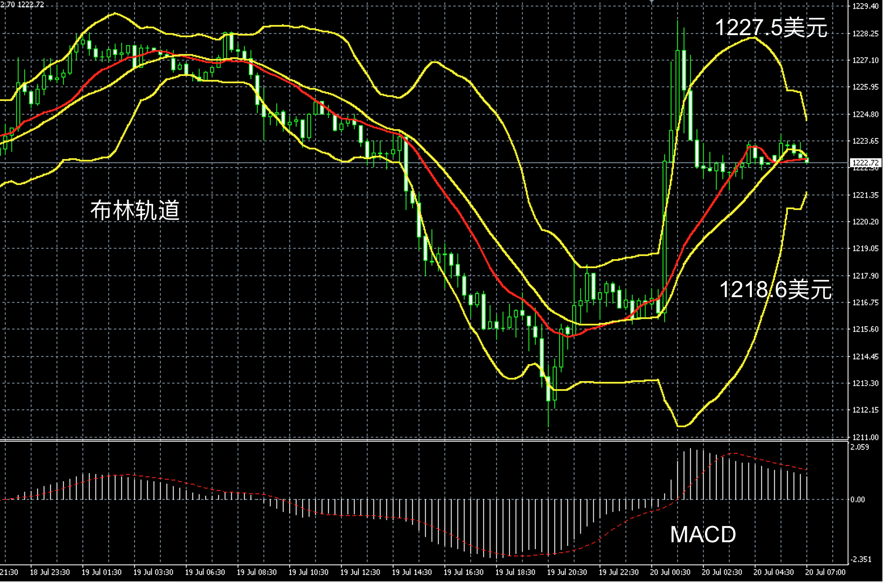Click the 19 Jul 06:30 time label
884x583 pixels.
tap(205, 572)
